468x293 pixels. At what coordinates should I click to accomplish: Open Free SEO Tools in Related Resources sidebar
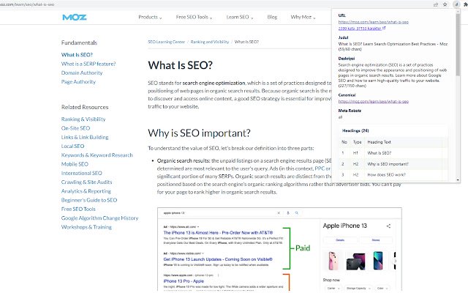pyautogui.click(x=78, y=209)
